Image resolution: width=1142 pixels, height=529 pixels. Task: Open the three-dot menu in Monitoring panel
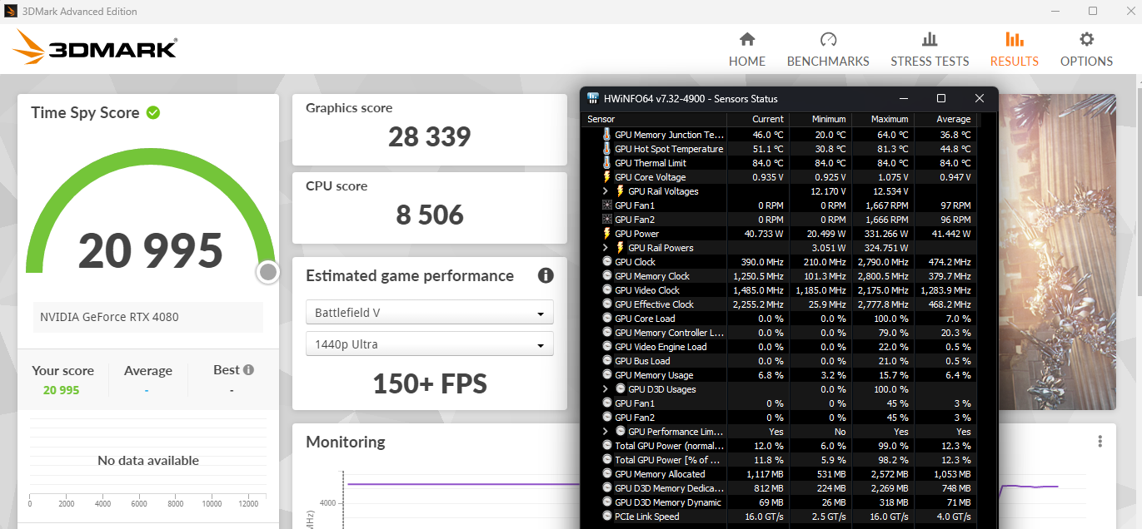pos(1100,441)
